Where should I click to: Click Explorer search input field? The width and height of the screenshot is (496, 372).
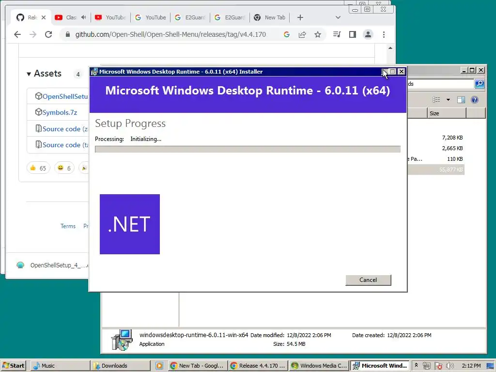441,83
